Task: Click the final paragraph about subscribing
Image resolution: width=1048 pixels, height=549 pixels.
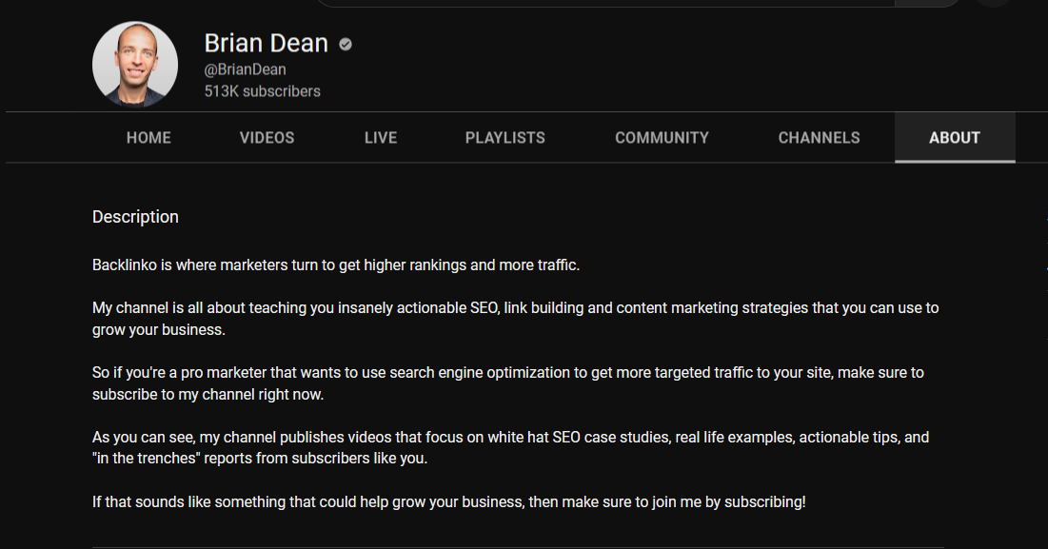Action: coord(448,501)
